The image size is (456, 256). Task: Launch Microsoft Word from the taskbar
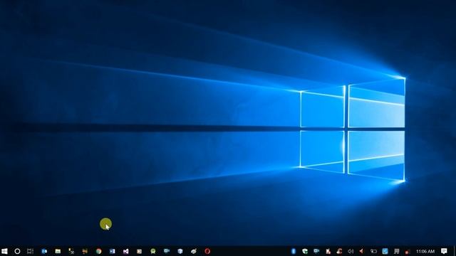coord(113,251)
